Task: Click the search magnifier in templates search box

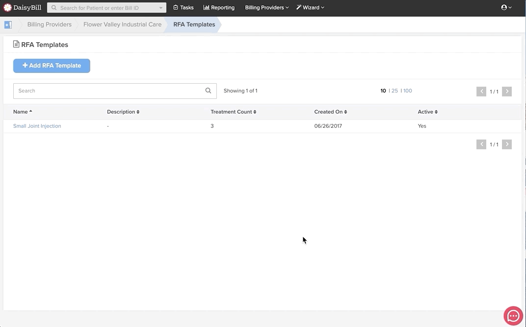Action: pyautogui.click(x=209, y=91)
